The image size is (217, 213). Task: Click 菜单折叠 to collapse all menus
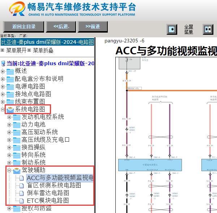click(43, 50)
